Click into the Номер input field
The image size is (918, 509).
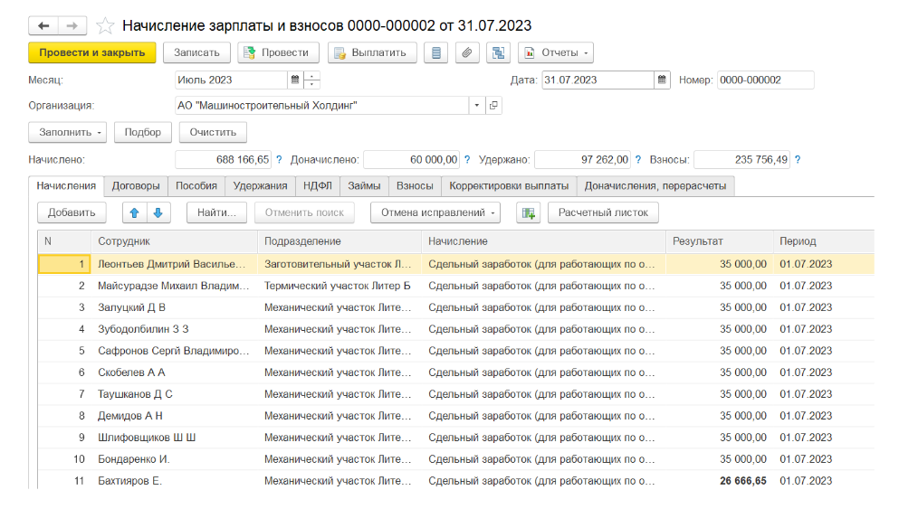765,80
